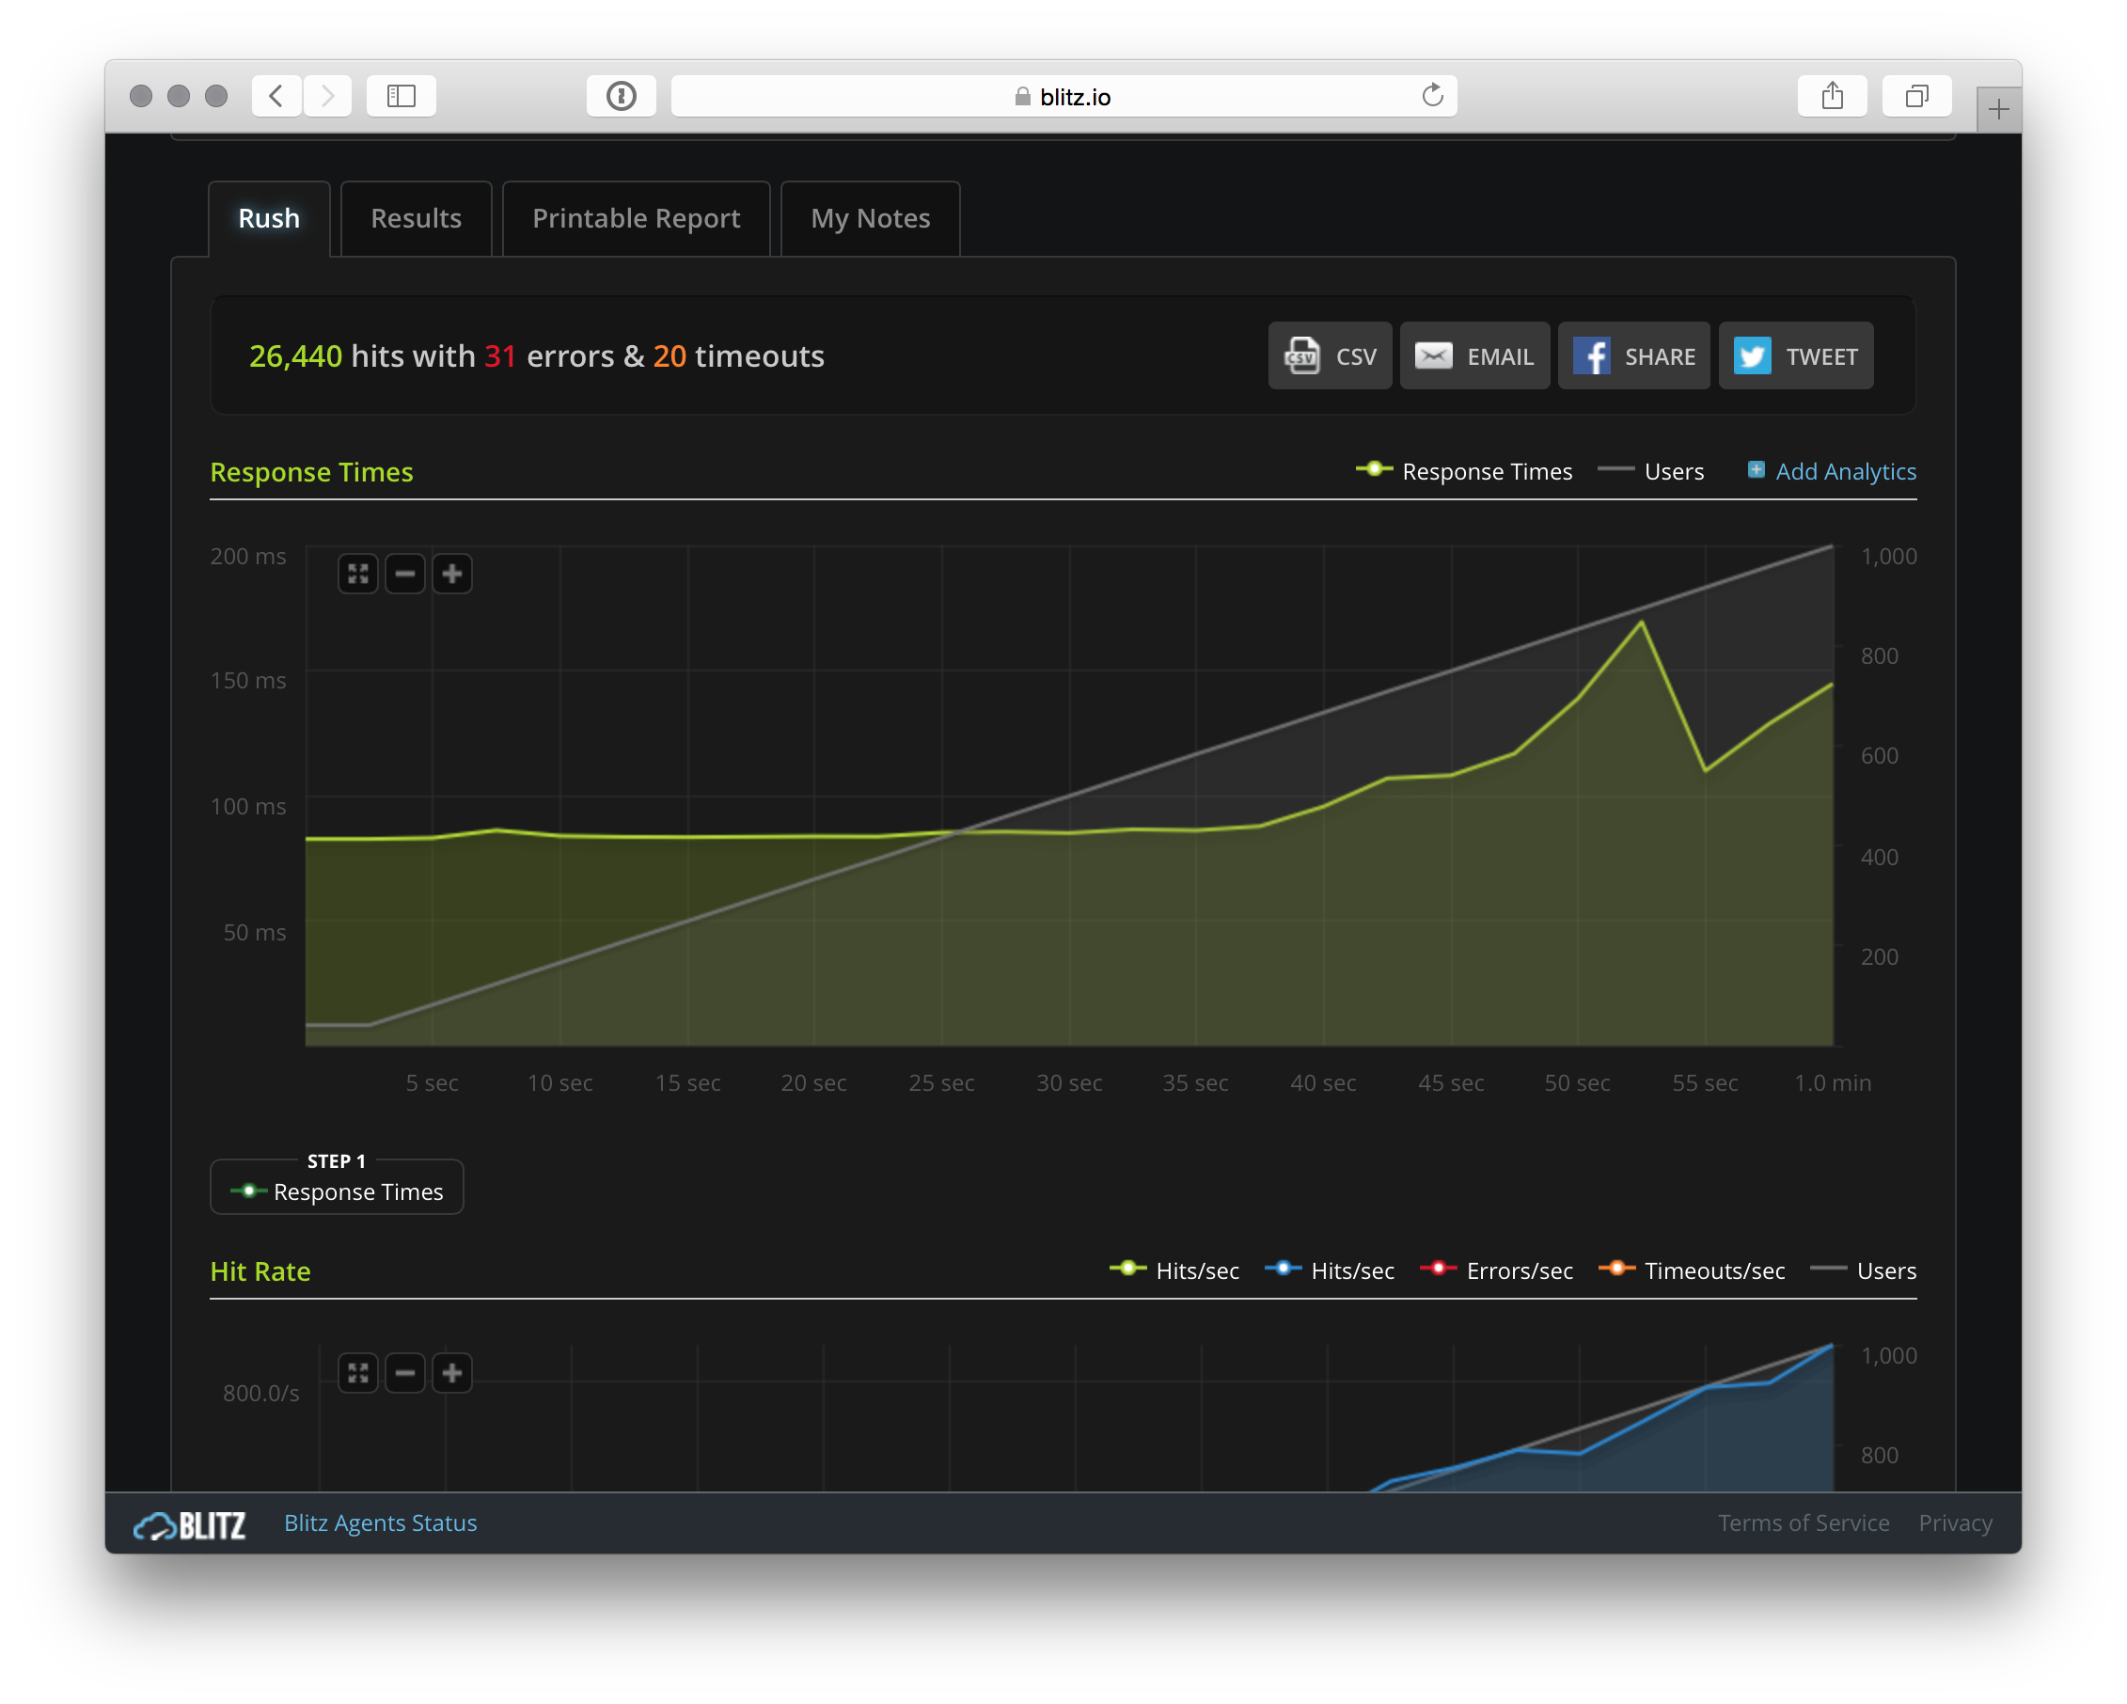Toggle green Hits/sec legend item
This screenshot has width=2127, height=1704.
tap(1174, 1270)
